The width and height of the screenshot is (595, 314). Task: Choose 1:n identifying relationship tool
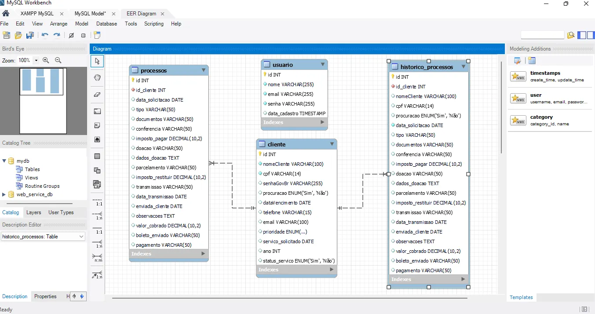[98, 243]
